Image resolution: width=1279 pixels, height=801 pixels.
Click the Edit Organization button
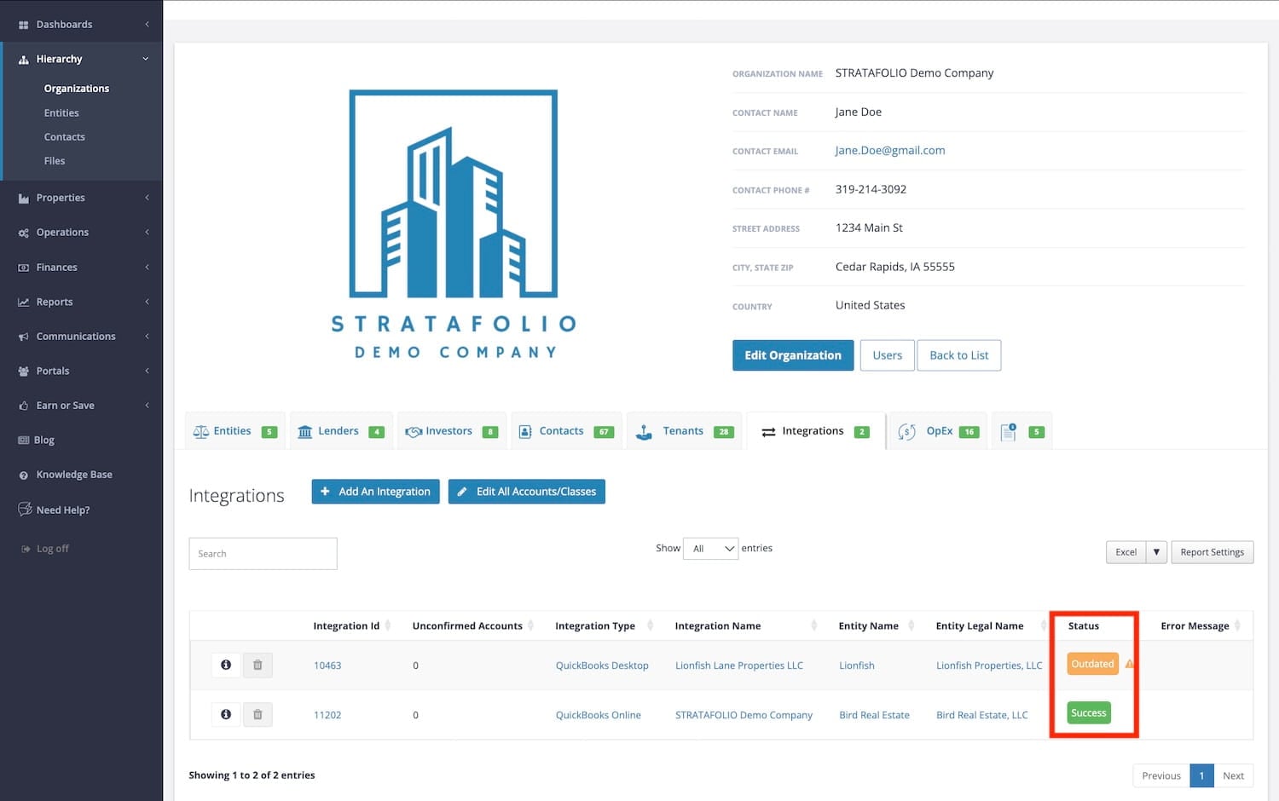tap(792, 355)
